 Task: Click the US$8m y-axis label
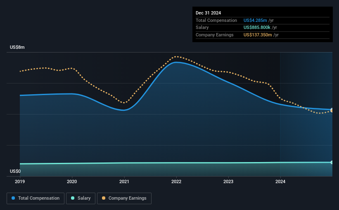[17, 48]
